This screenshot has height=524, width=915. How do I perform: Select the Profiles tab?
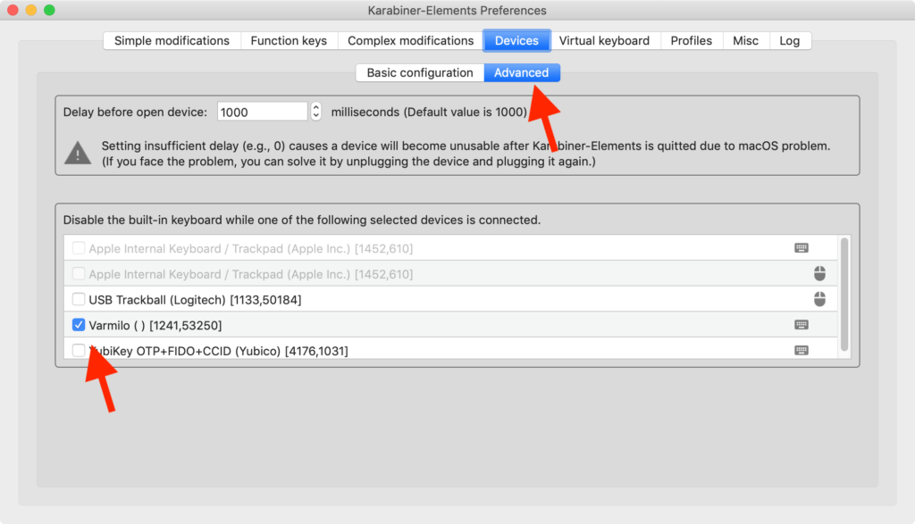(691, 41)
